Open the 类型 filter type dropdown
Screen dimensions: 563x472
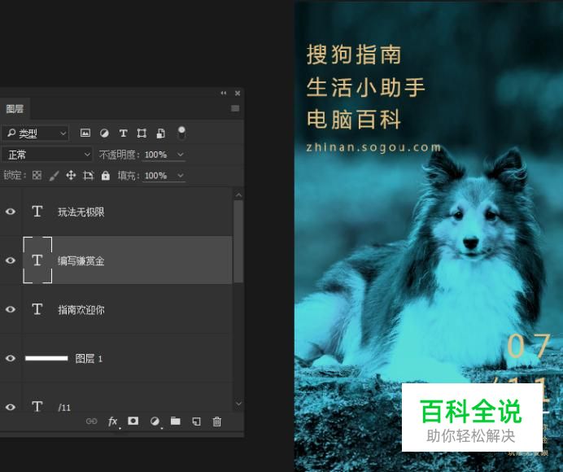tap(35, 133)
